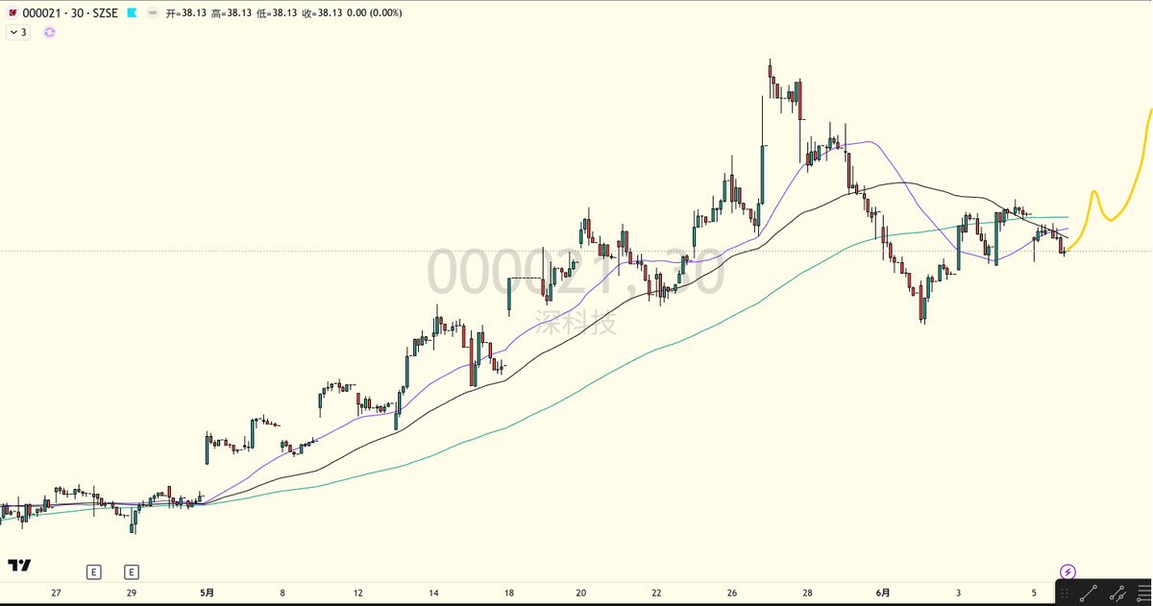Viewport: 1153px width, 606px height.
Task: Click date 12 on the time axis
Action: pos(357,594)
